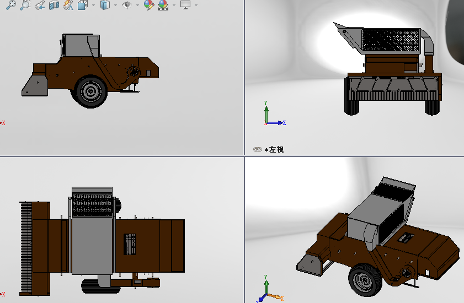Open the Apply Scene dropdown arrow

pos(174,5)
